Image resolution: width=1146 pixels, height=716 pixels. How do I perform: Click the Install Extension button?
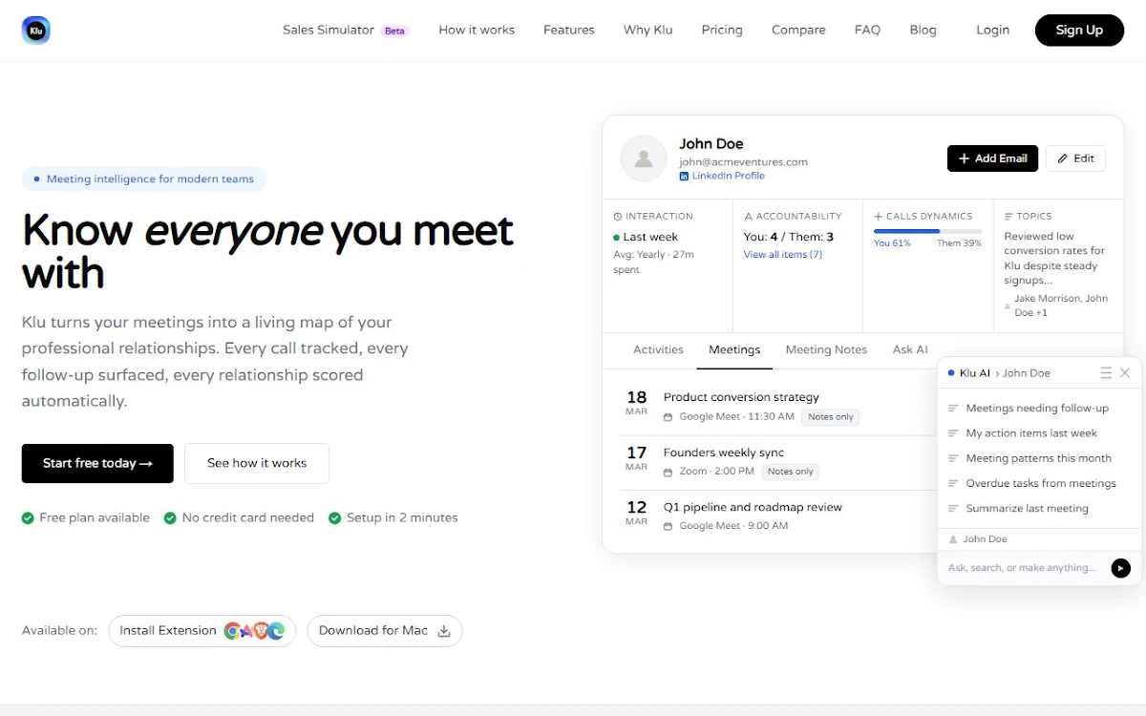click(x=202, y=631)
